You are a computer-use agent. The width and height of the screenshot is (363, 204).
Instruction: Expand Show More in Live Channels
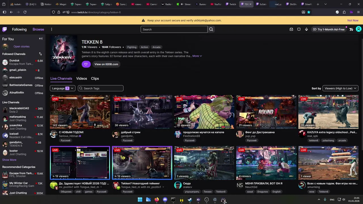point(9,160)
